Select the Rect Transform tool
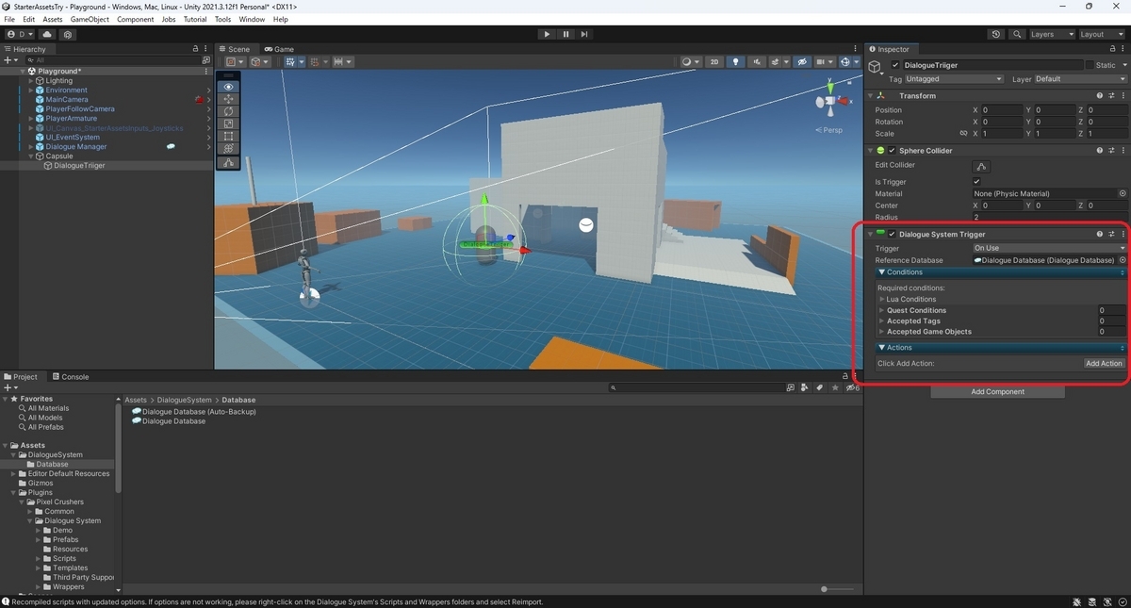The width and height of the screenshot is (1131, 608). (227, 136)
